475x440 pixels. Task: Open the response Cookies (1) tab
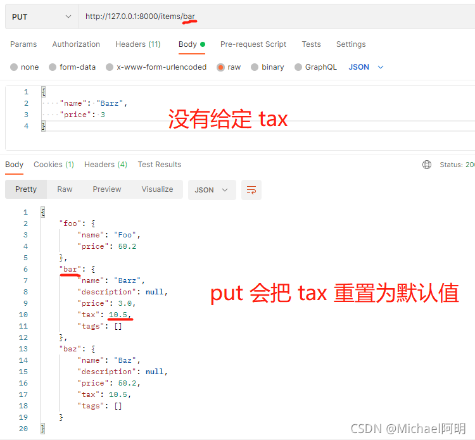coord(54,165)
